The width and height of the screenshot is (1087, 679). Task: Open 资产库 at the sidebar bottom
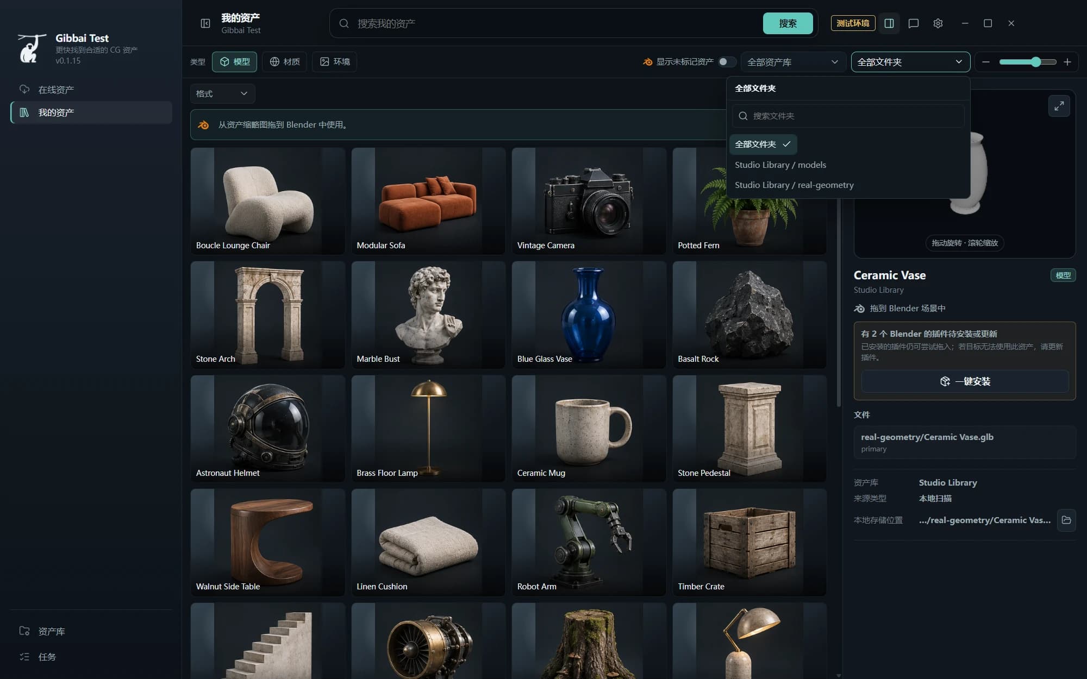91,631
